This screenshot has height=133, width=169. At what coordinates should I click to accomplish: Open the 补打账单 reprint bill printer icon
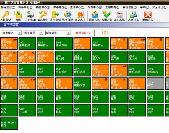pos(30,16)
